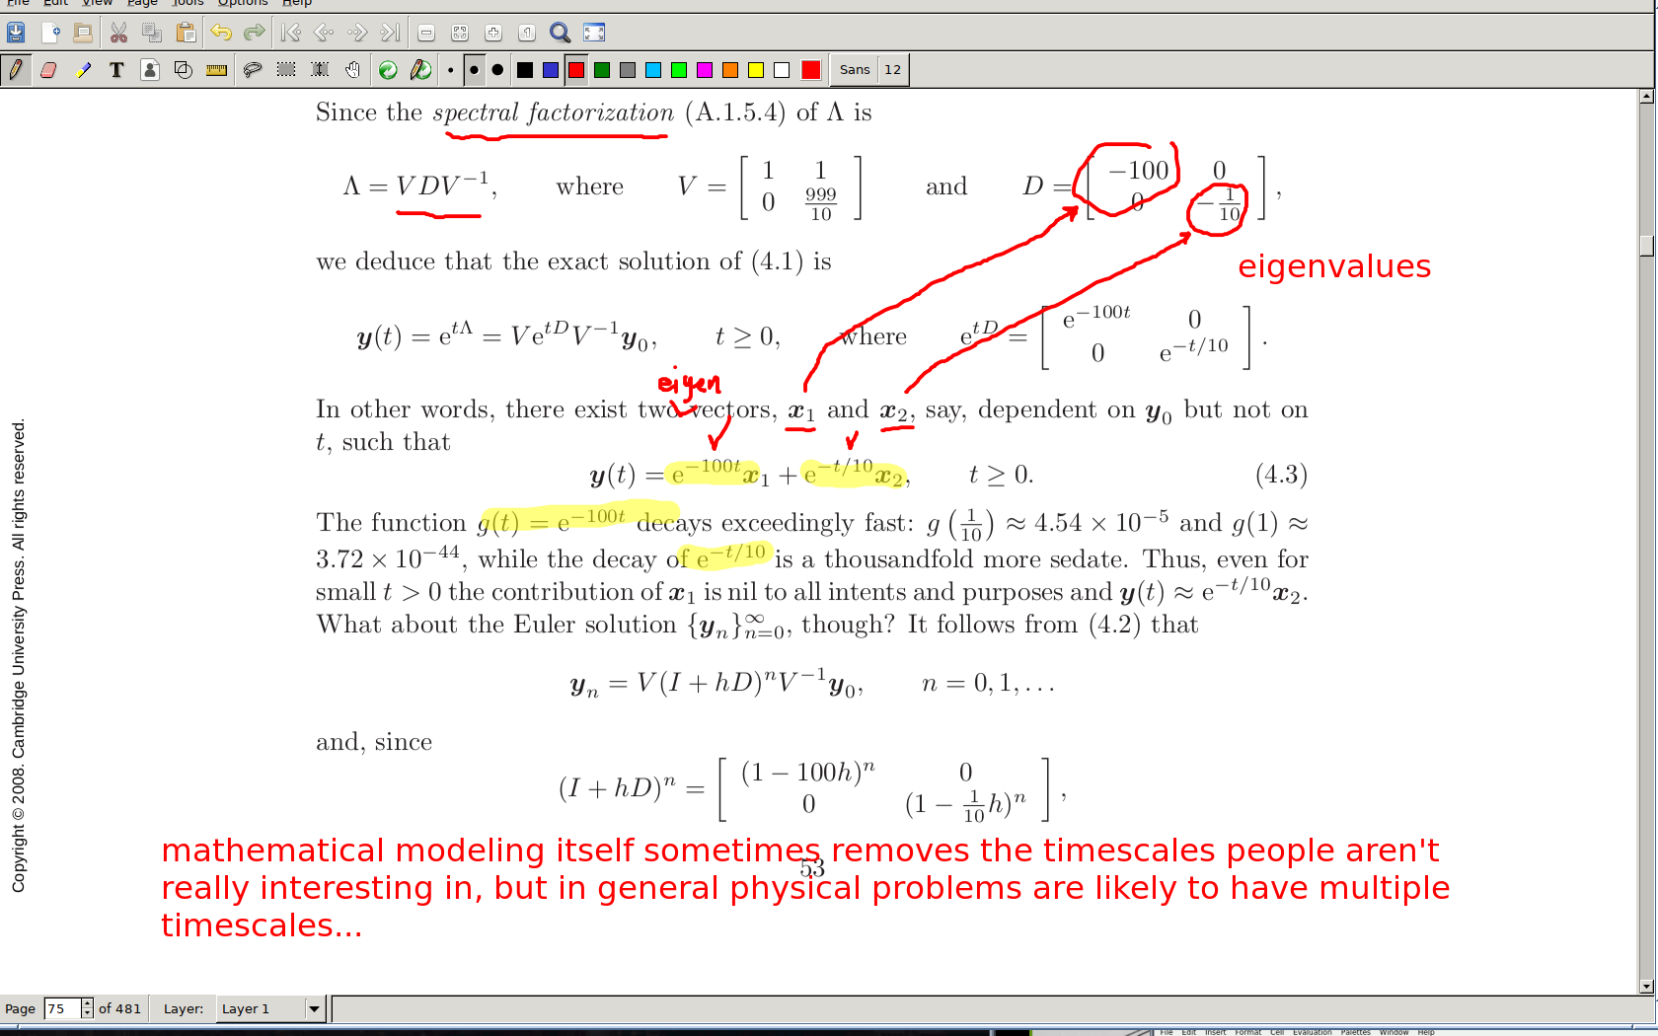1658x1036 pixels.
Task: Pick the blue color swatch
Action: coord(551,70)
